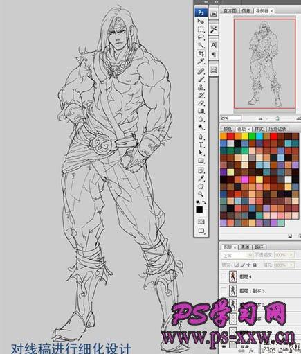This screenshot has height=354, width=301.
Task: Open the fill percentage dropdown arrow
Action: [291, 265]
